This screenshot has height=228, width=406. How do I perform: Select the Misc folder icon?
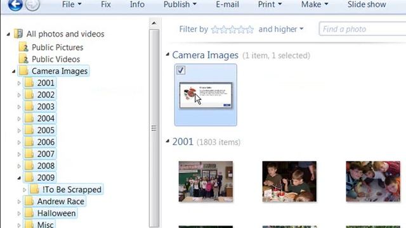click(x=29, y=224)
